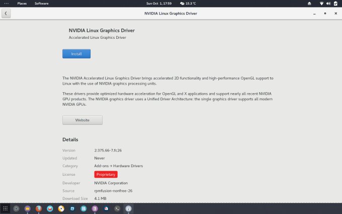Click the developer 'NVIDIA Corporation'
The image size is (342, 214).
coord(111,183)
